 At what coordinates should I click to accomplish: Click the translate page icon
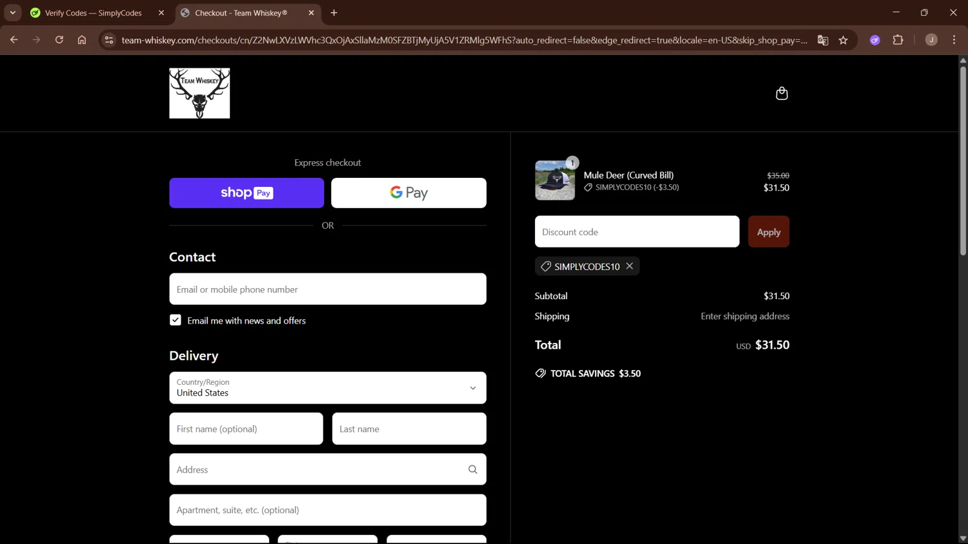click(823, 40)
